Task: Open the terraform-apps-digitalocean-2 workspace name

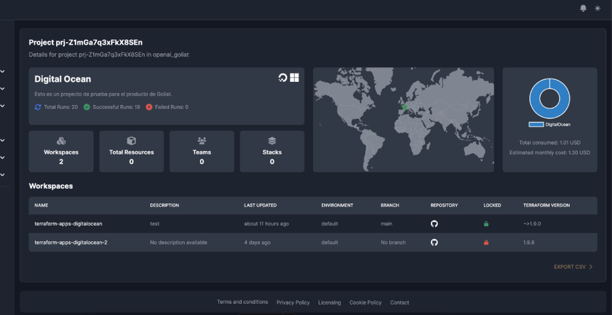Action: 71,243
